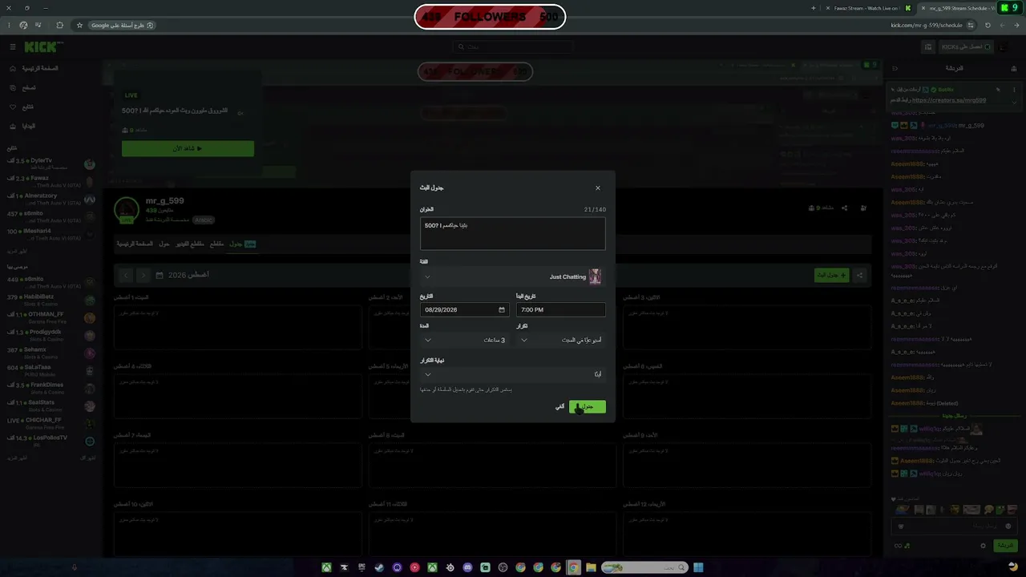Click the mr_g_599 profile avatar
The width and height of the screenshot is (1026, 577).
coord(126,210)
